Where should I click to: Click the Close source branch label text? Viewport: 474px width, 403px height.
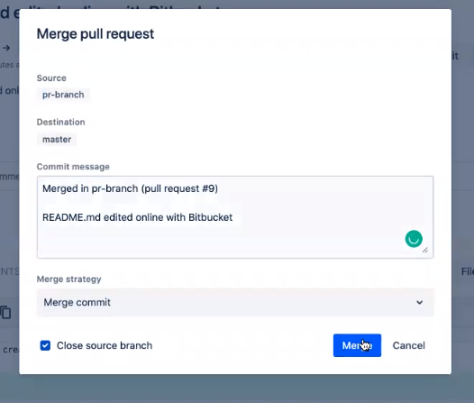click(105, 345)
